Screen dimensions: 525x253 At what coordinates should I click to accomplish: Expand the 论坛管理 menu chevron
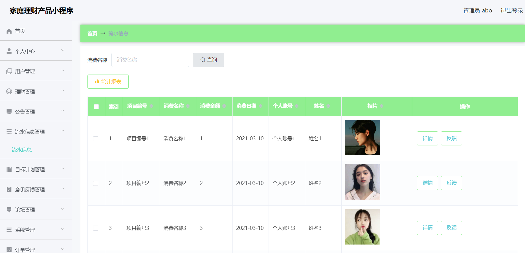pyautogui.click(x=63, y=209)
